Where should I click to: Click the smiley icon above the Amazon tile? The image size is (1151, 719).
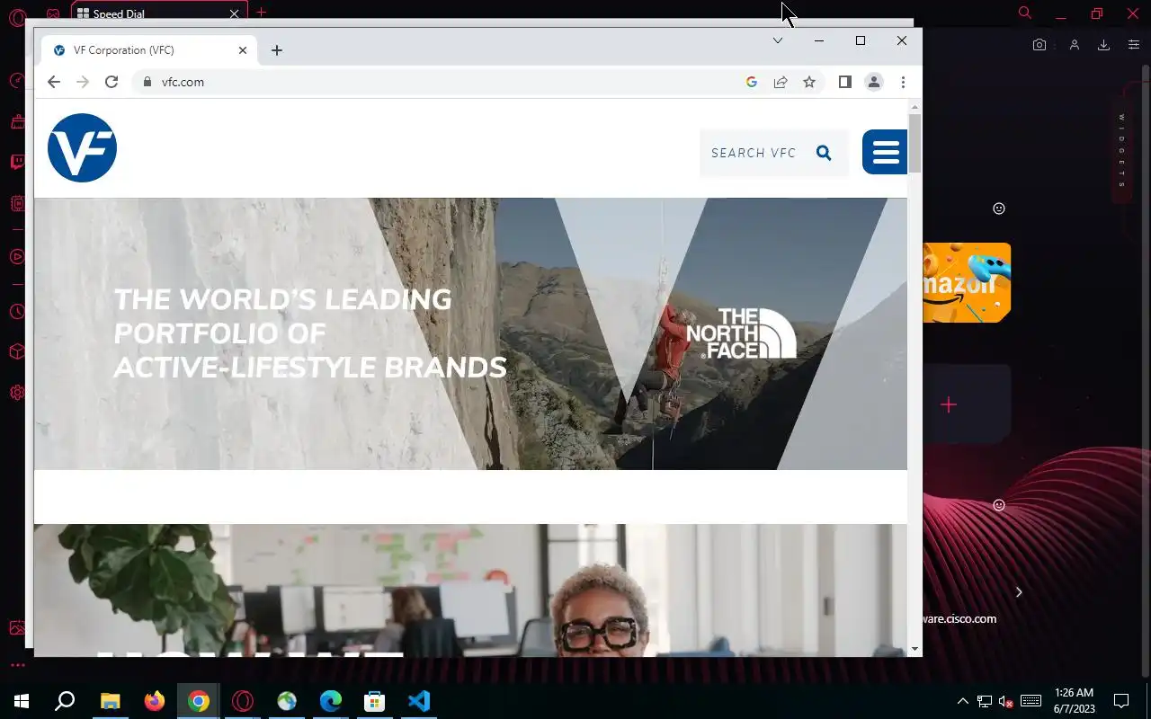point(998,209)
